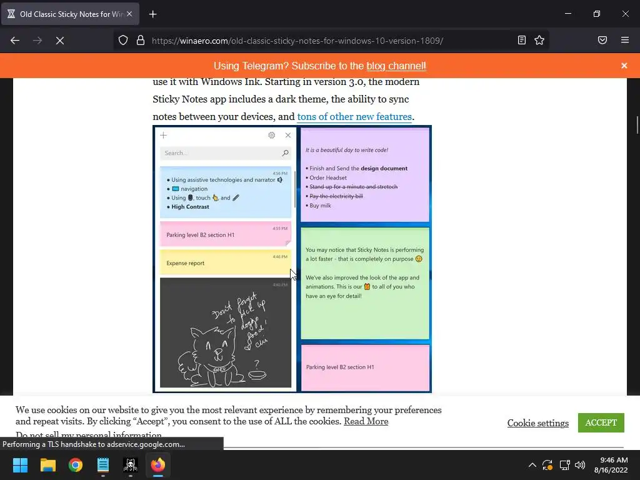
Task: Accept all cookies
Action: pyautogui.click(x=601, y=422)
